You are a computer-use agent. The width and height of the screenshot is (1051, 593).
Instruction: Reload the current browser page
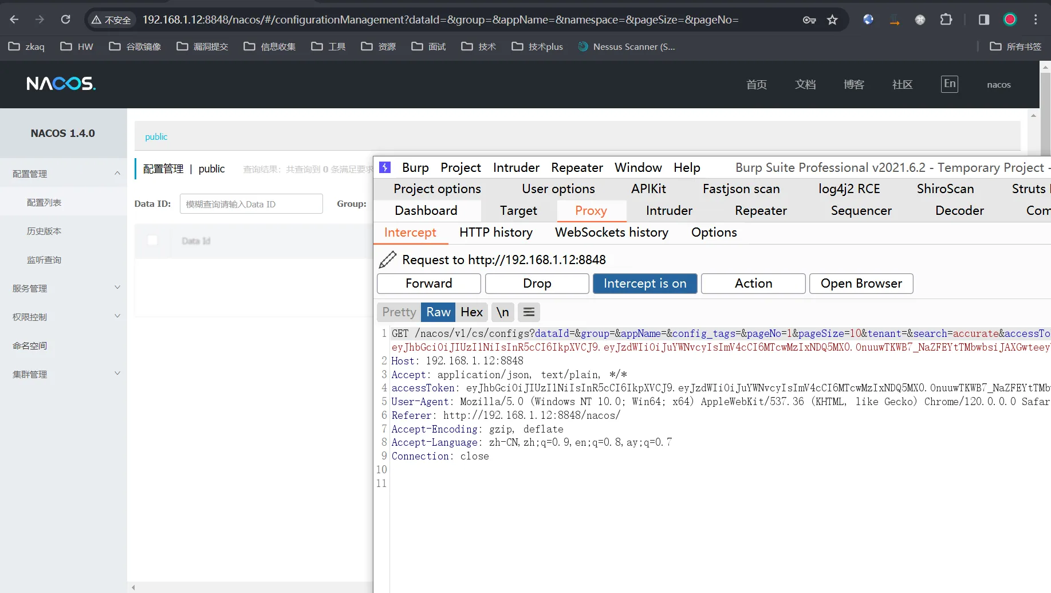(x=65, y=19)
